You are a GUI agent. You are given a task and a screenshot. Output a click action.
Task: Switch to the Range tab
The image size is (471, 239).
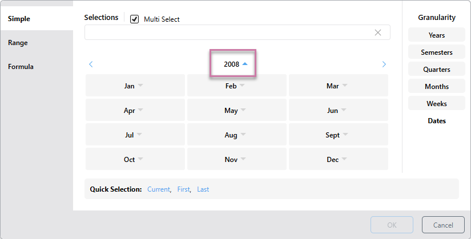(18, 43)
